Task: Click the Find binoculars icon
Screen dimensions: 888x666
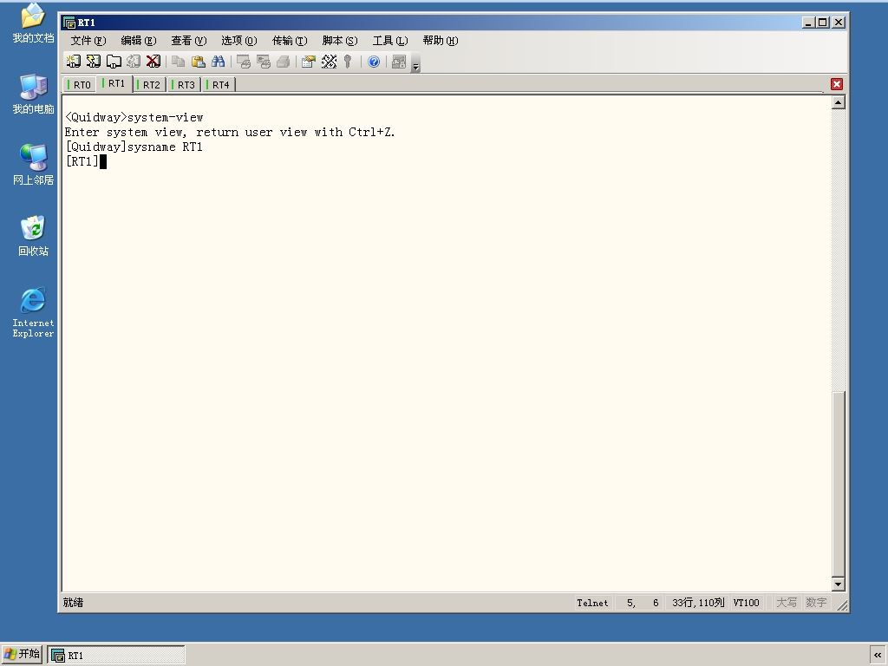Action: pyautogui.click(x=218, y=62)
